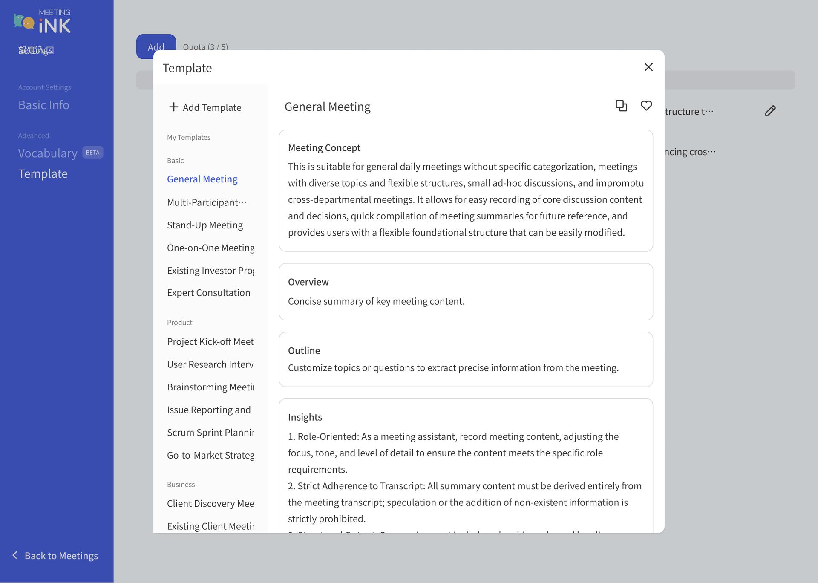Image resolution: width=818 pixels, height=583 pixels.
Task: Select the Stand-Up Meeting template
Action: (205, 225)
